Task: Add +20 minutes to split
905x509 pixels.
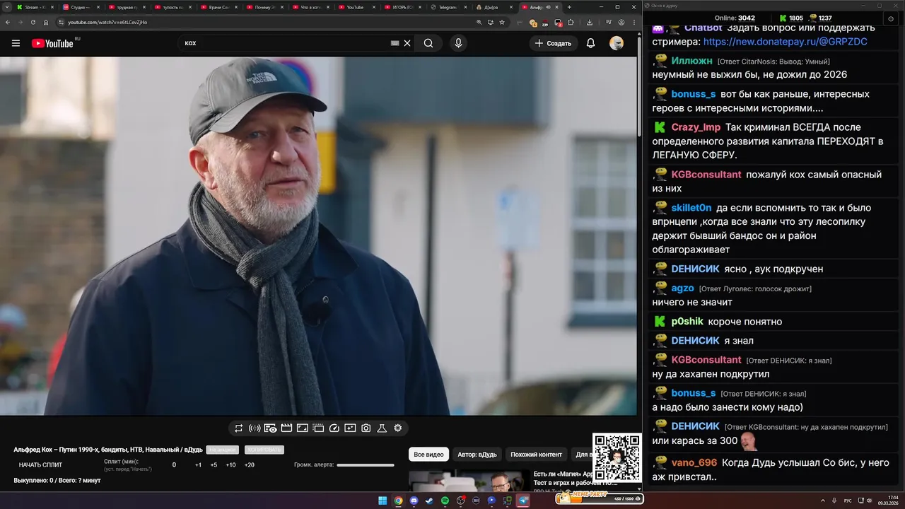Action: (249, 465)
